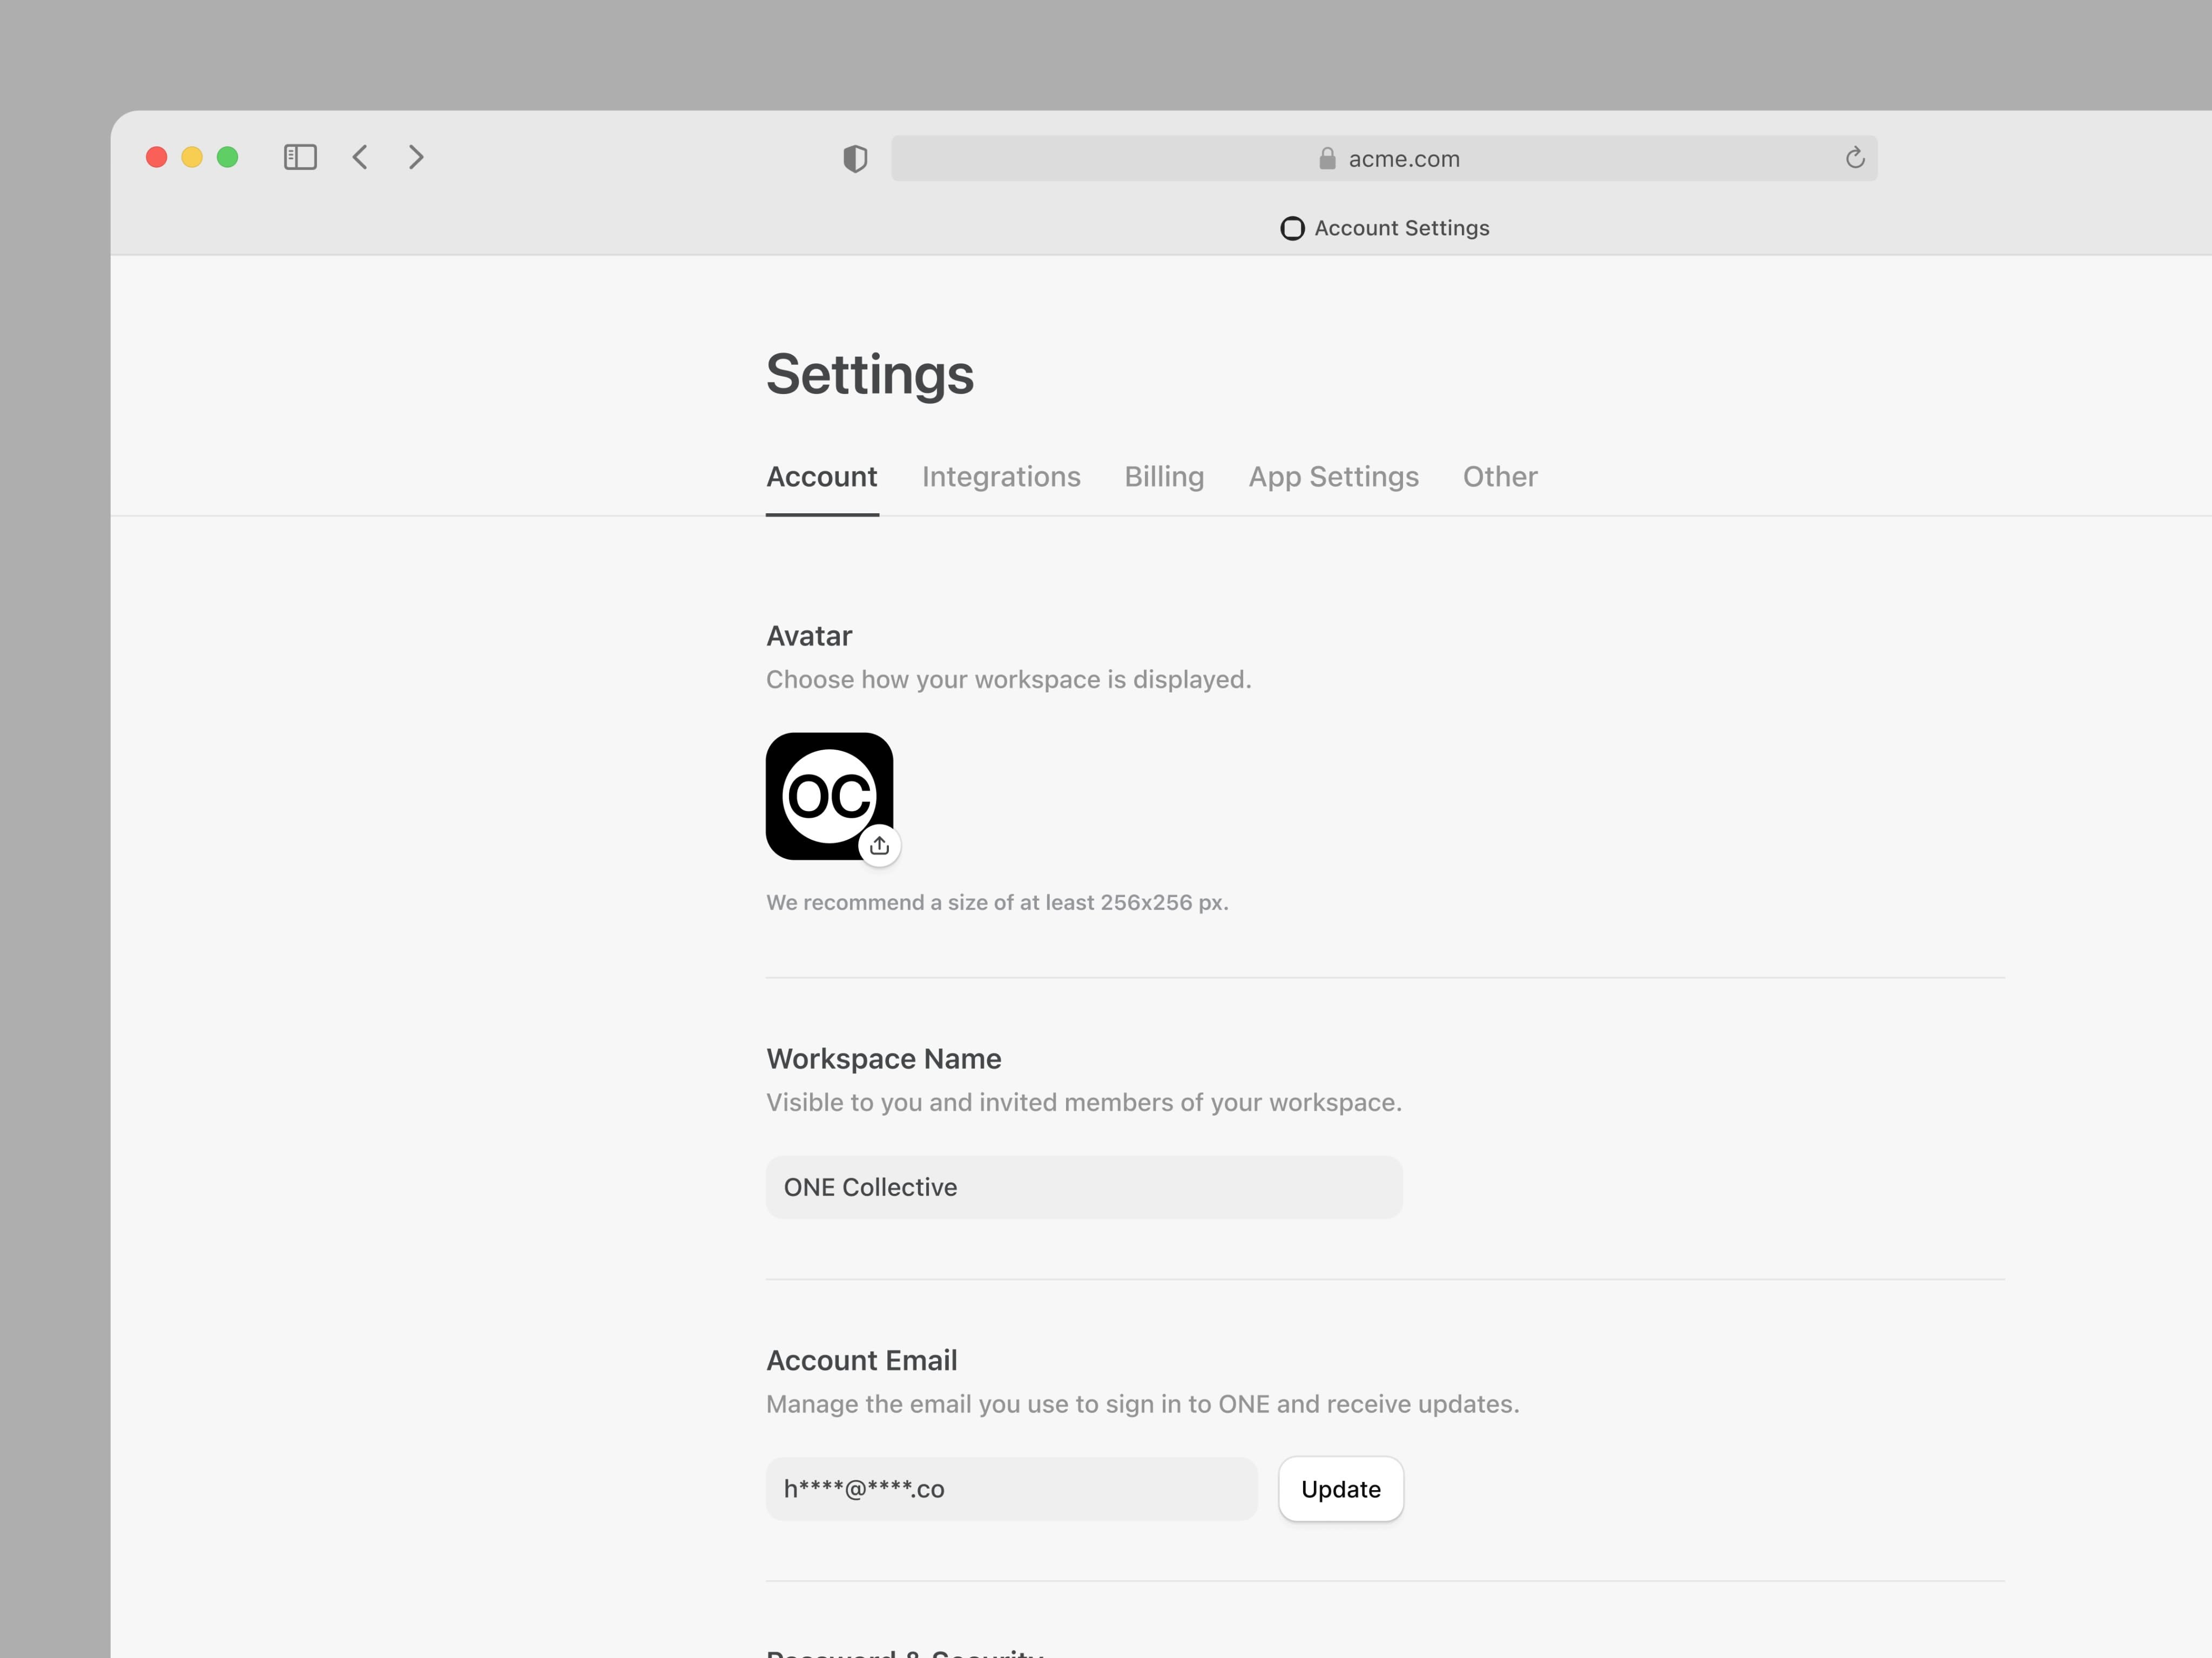Image resolution: width=2212 pixels, height=1658 pixels.
Task: Click the privacy shield icon in the toolbar
Action: (854, 158)
